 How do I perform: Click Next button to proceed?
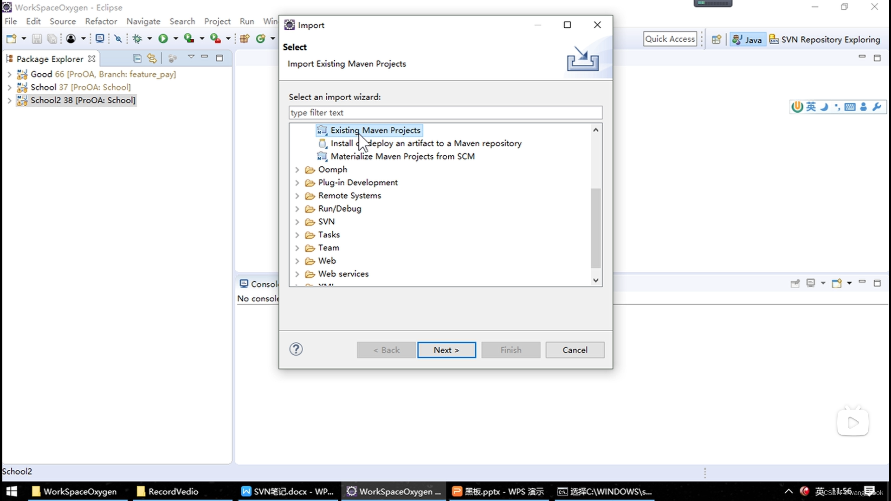click(447, 350)
